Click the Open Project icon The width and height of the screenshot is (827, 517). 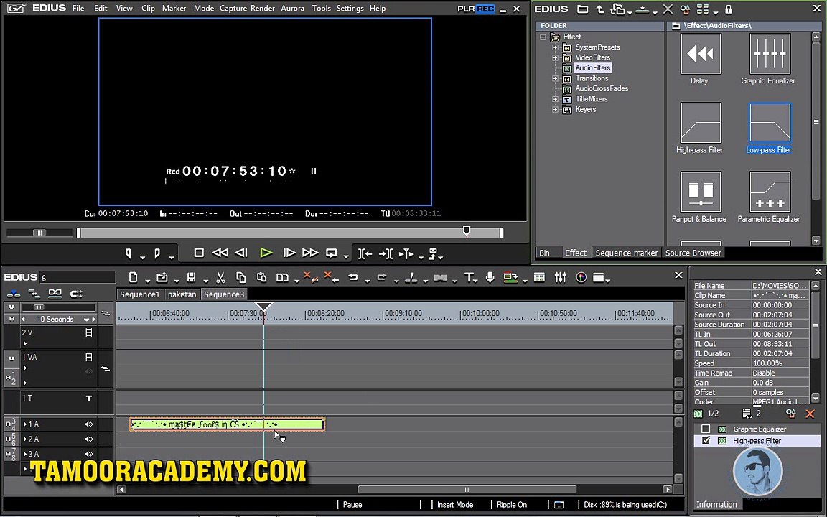tap(162, 277)
